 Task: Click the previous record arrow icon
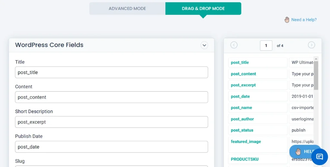tap(234, 45)
